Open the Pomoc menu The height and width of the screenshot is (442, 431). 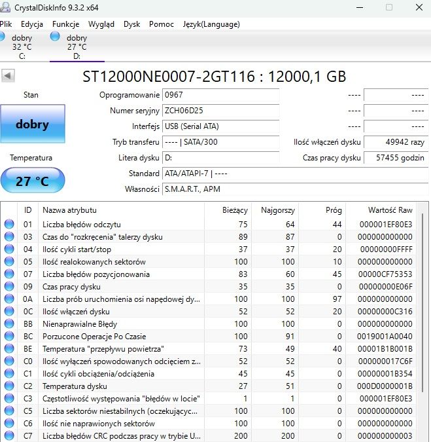click(162, 24)
